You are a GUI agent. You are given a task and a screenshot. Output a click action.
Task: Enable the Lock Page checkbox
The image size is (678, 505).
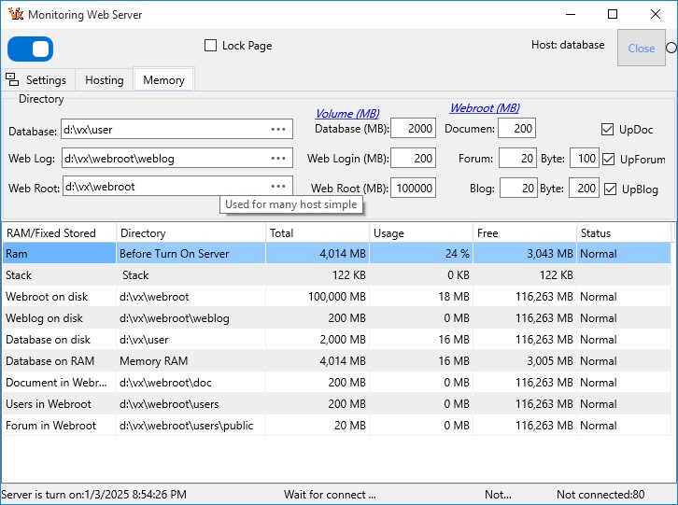[x=210, y=46]
